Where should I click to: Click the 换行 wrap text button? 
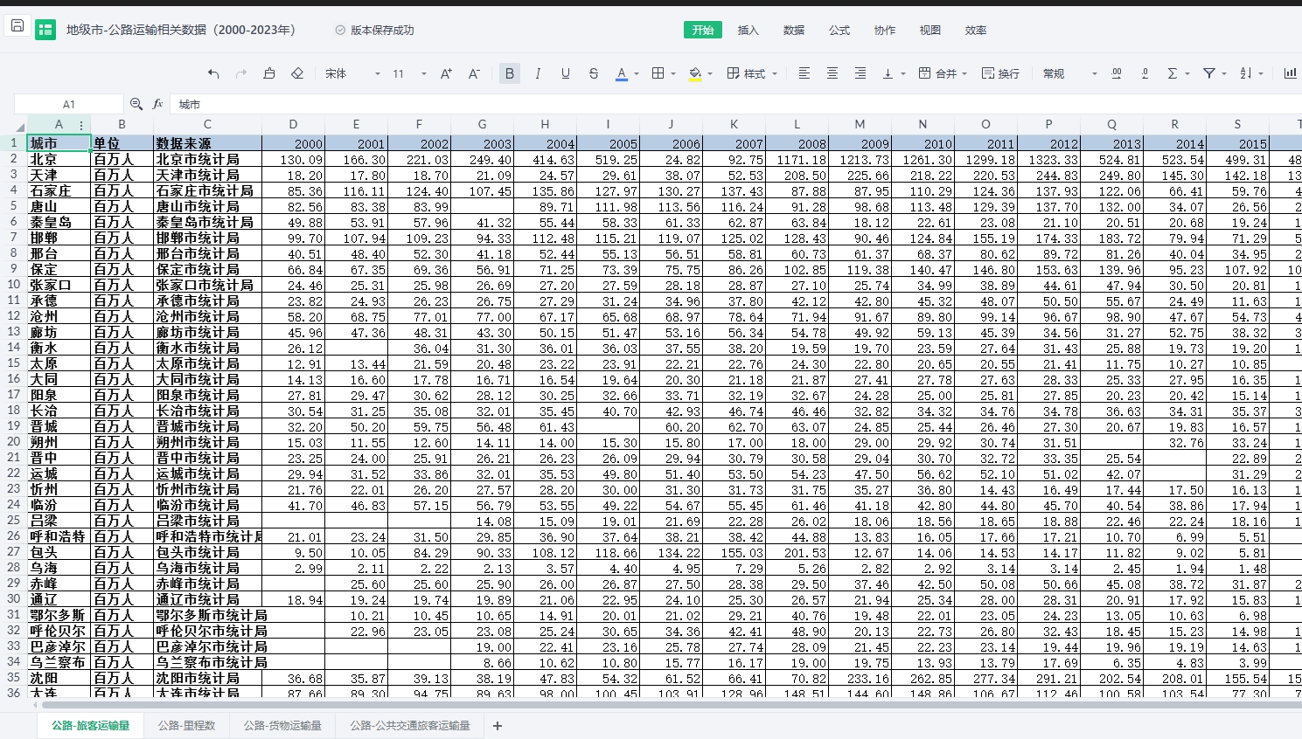[x=1001, y=73]
